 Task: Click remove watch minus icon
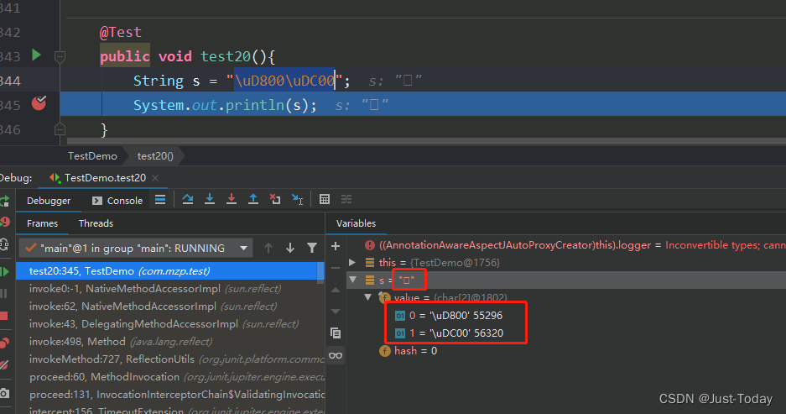tap(336, 268)
